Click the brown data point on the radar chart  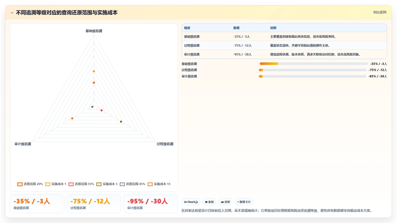click(x=121, y=122)
